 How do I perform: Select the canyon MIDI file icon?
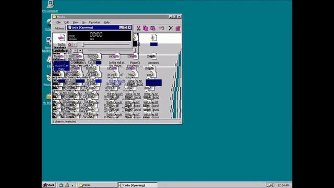[115, 56]
